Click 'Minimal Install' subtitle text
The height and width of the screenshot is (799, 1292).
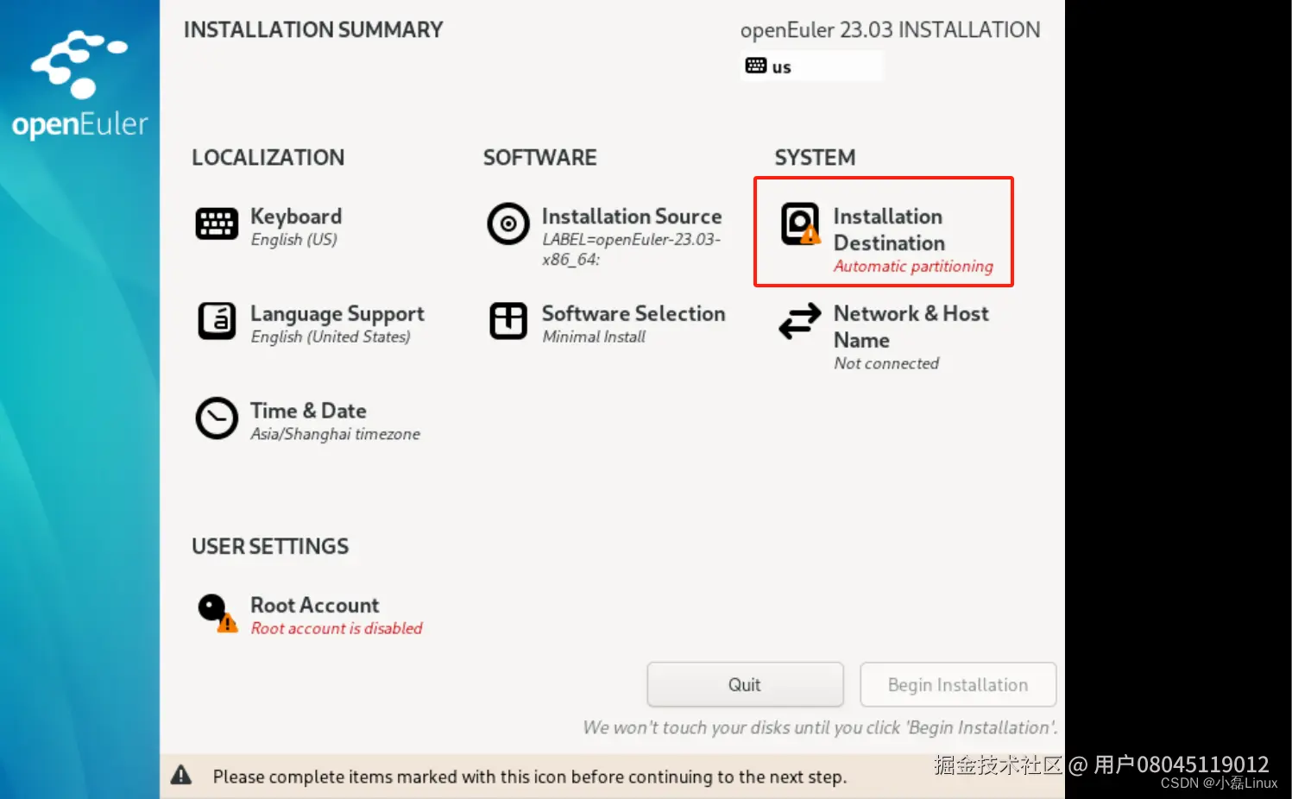[594, 337]
